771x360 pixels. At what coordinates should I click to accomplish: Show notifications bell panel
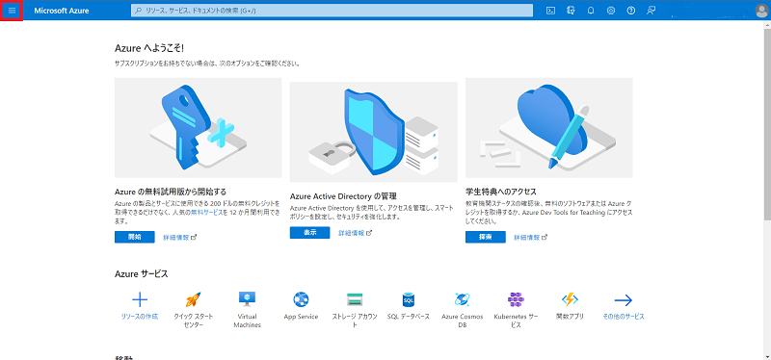click(x=591, y=11)
